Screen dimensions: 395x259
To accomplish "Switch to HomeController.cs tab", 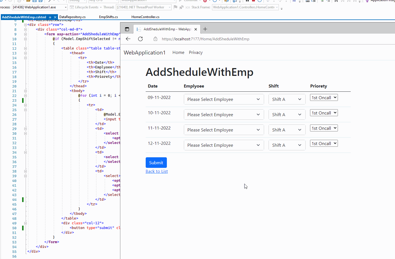I will pyautogui.click(x=145, y=17).
